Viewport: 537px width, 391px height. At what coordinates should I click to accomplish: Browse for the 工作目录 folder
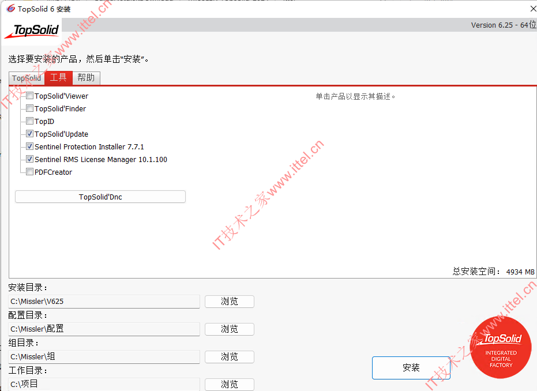click(x=230, y=385)
